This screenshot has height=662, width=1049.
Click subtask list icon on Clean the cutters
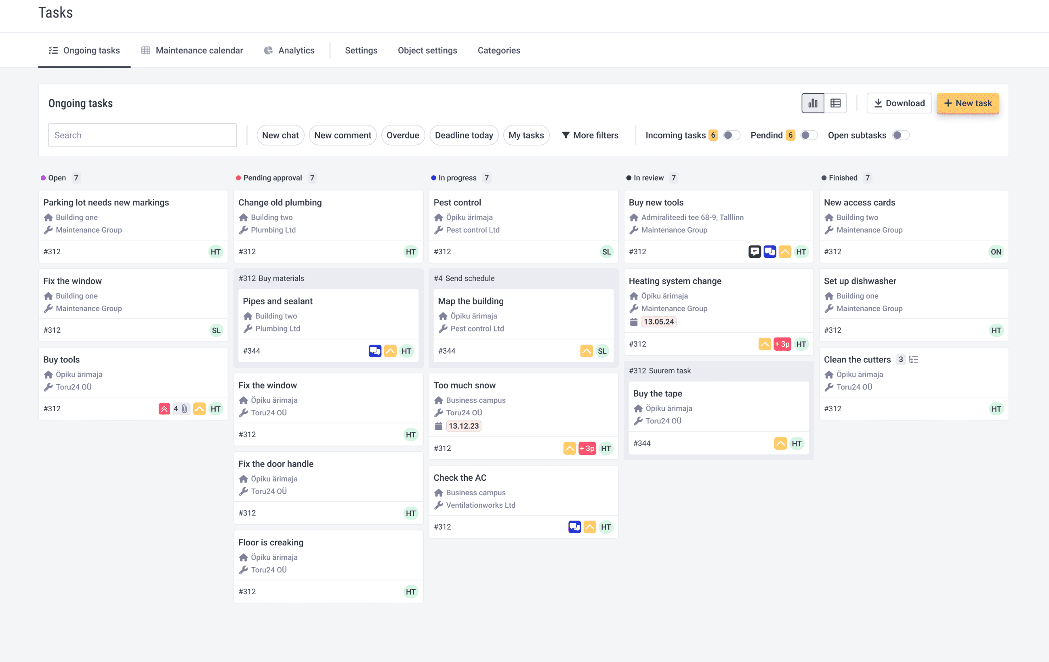click(x=914, y=360)
